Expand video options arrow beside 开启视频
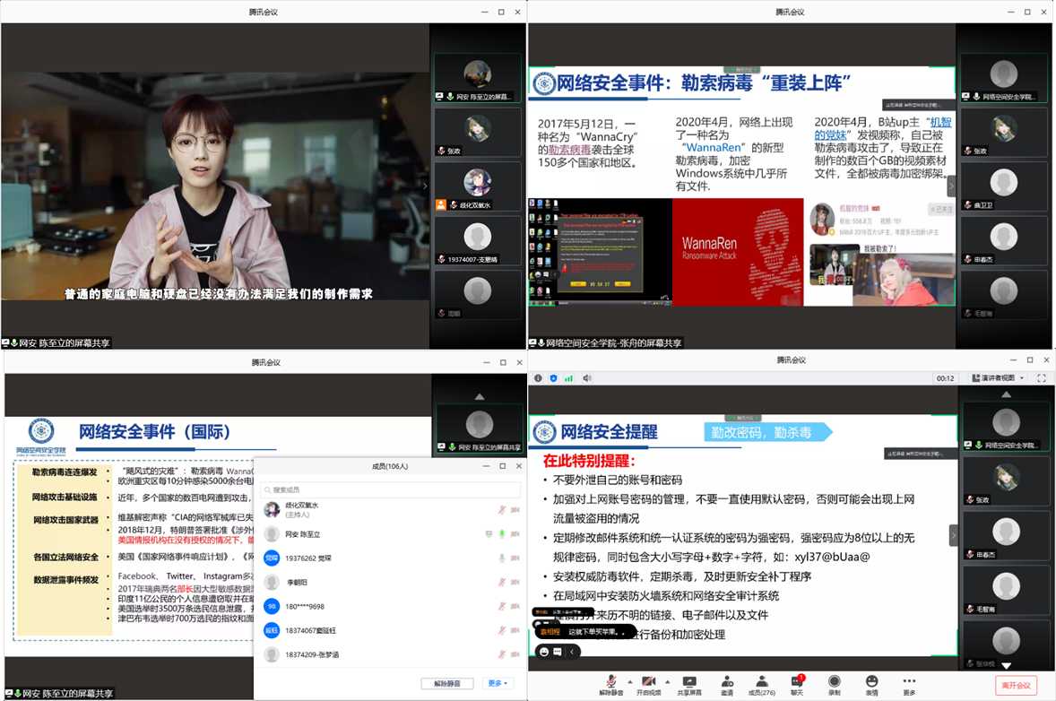Image resolution: width=1056 pixels, height=701 pixels. 667,680
